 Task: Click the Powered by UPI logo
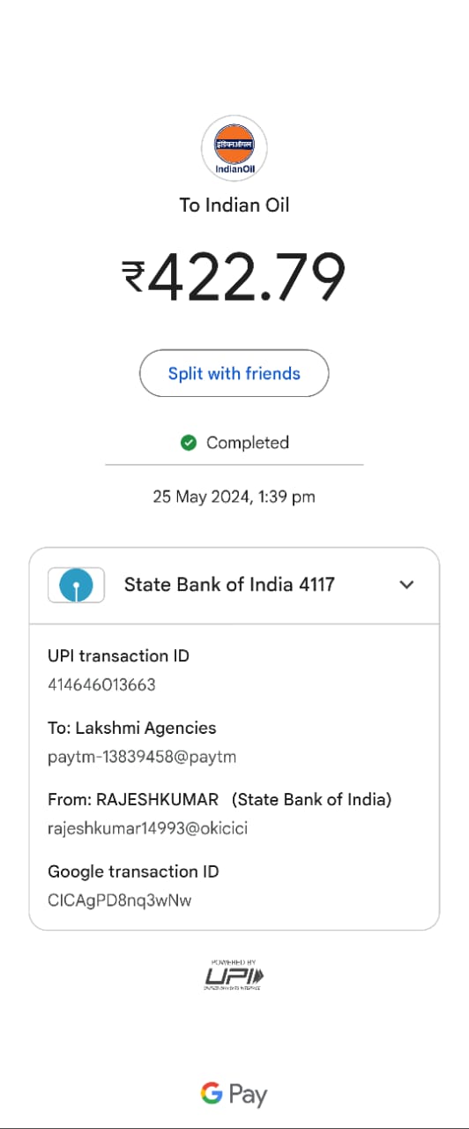(234, 975)
